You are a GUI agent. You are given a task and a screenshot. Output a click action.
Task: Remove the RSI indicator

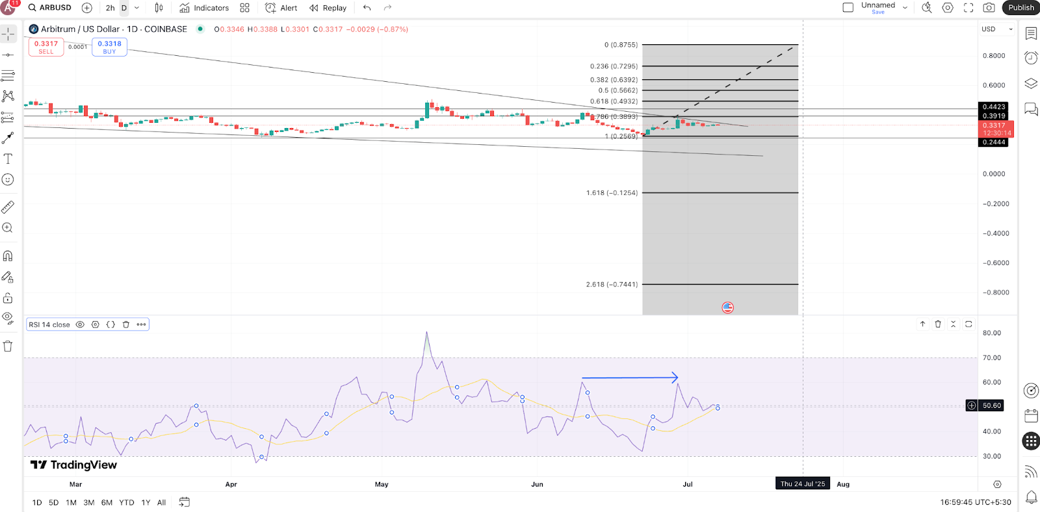click(x=126, y=324)
